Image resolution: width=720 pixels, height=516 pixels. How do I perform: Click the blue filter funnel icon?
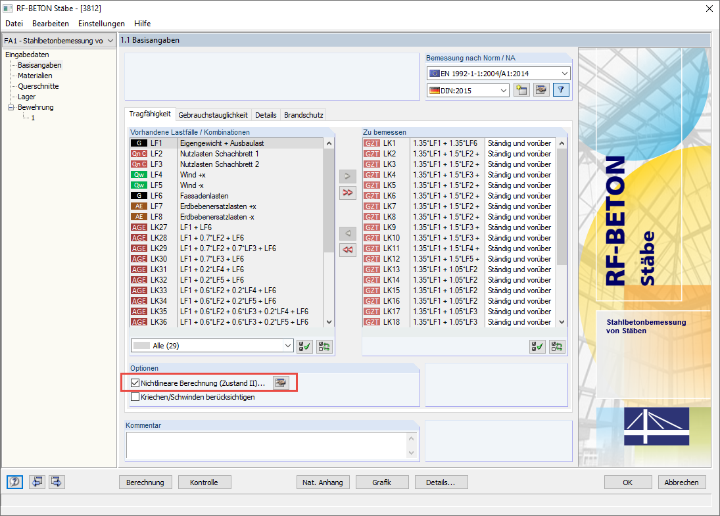561,90
